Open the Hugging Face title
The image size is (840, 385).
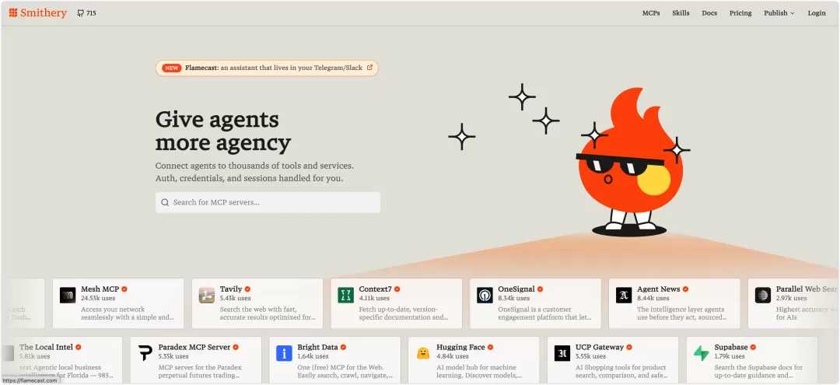tap(460, 348)
